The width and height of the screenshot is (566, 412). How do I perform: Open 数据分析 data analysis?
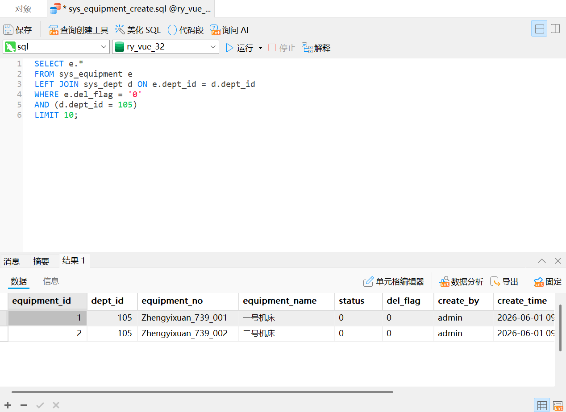(x=461, y=282)
